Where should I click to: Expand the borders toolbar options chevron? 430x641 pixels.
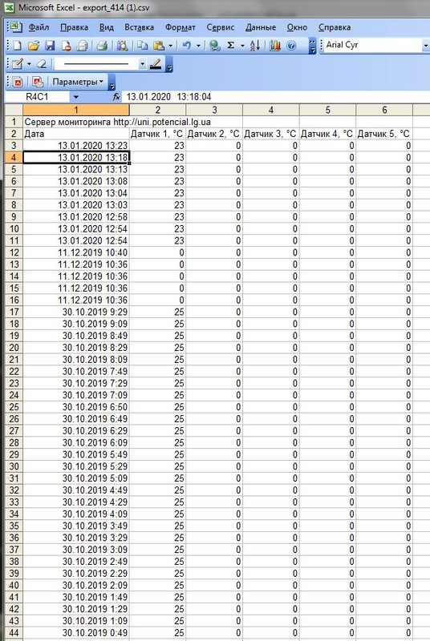169,65
